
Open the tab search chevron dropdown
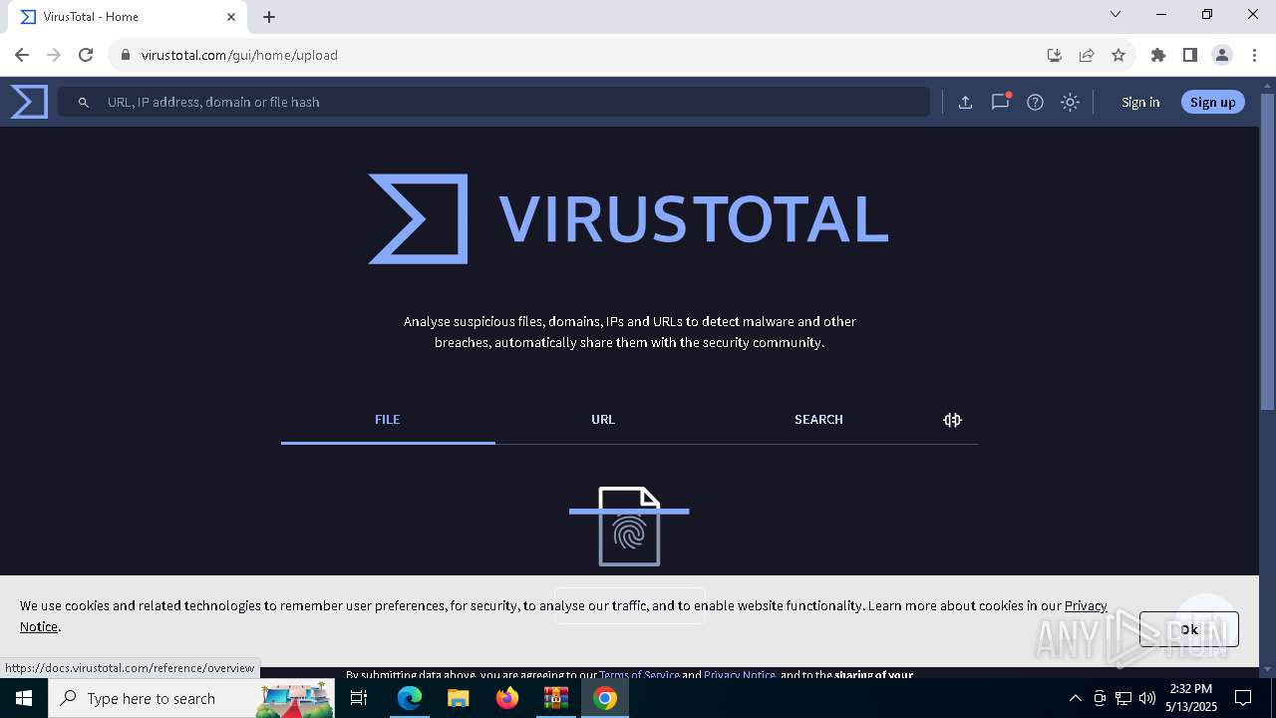point(1116,14)
